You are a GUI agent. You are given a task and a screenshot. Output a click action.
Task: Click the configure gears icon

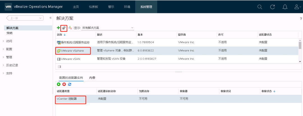[64, 28]
